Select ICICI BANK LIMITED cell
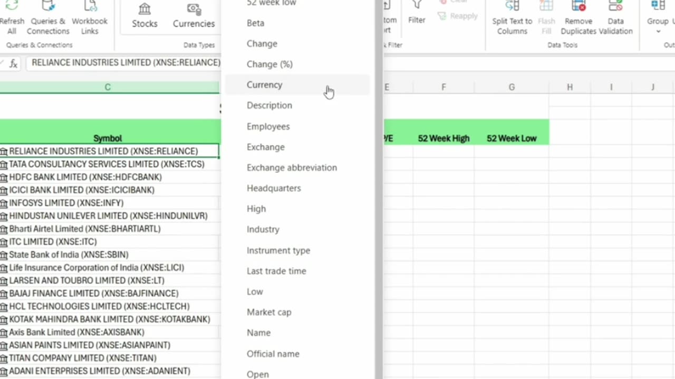This screenshot has height=379, width=675. pos(109,190)
